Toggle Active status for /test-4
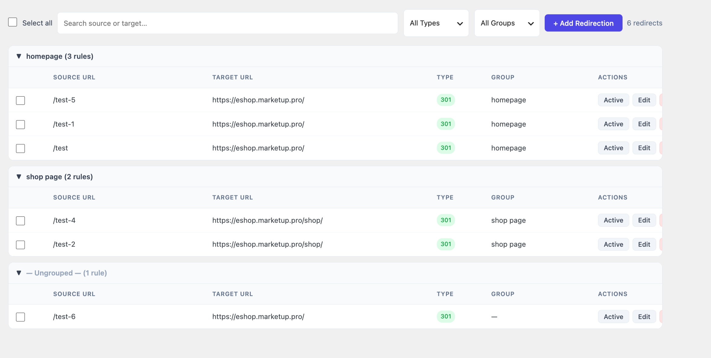The width and height of the screenshot is (711, 358). (x=613, y=220)
